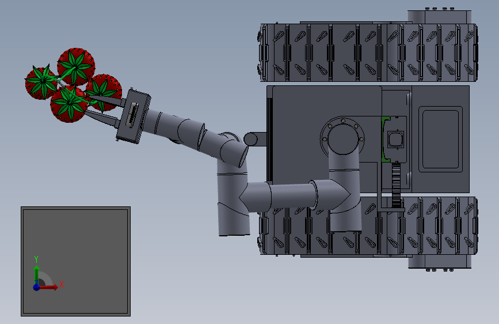Select the rounded rectangular hatch on chassis rear
This screenshot has height=324, width=499.
click(440, 140)
